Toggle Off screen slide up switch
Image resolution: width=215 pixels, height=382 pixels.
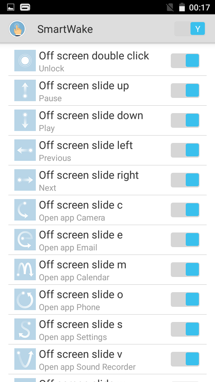[185, 90]
